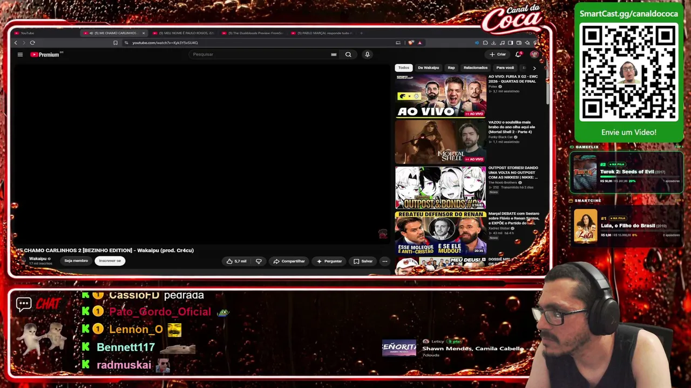The height and width of the screenshot is (388, 691).
Task: Click the Lula, o Filho do Brasil card
Action: point(627,226)
